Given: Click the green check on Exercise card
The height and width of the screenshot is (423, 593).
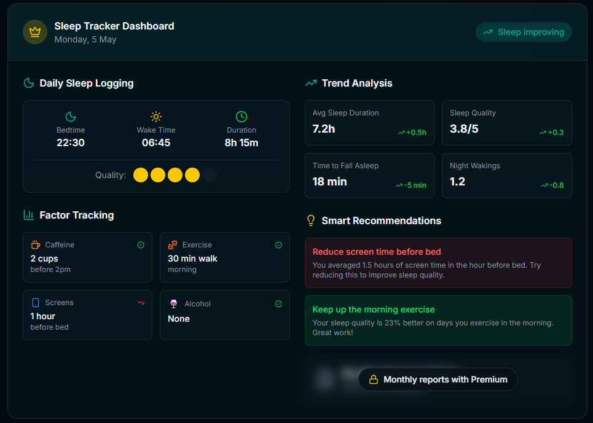Looking at the screenshot, I should click(x=278, y=245).
